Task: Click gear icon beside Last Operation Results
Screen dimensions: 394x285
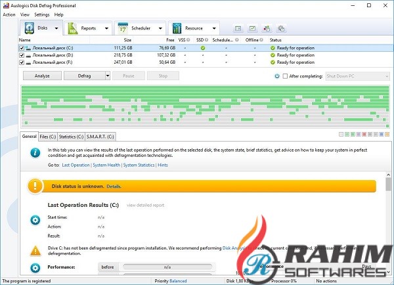Action: (35, 220)
